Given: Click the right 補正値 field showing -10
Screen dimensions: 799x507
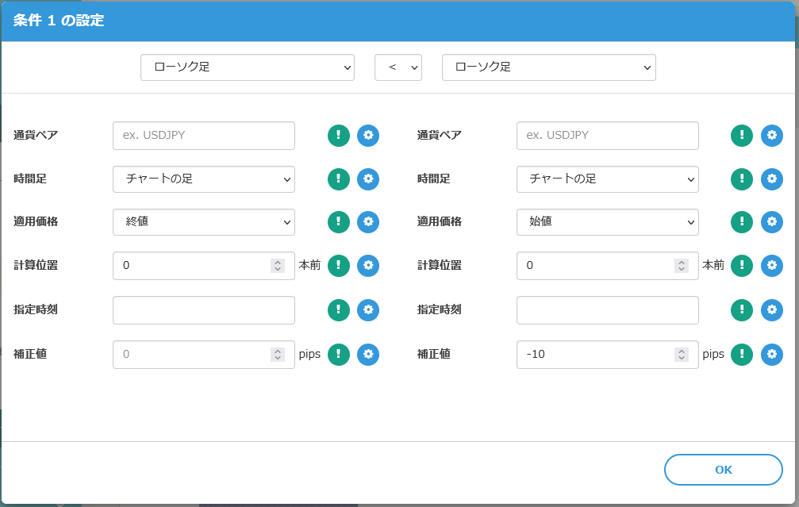Looking at the screenshot, I should [595, 355].
